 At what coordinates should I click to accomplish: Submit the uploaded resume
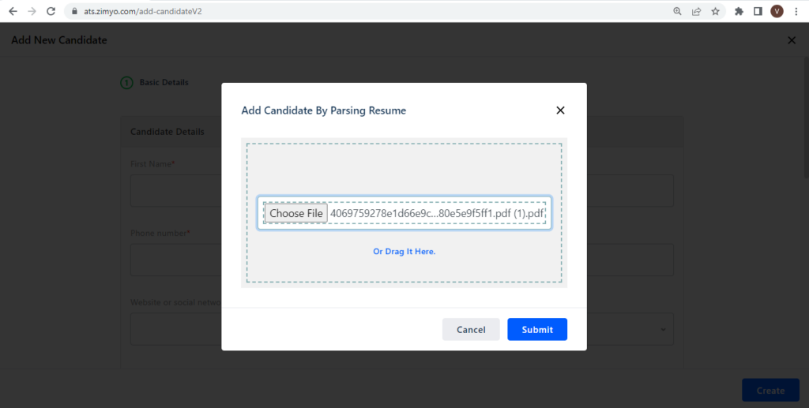coord(537,330)
